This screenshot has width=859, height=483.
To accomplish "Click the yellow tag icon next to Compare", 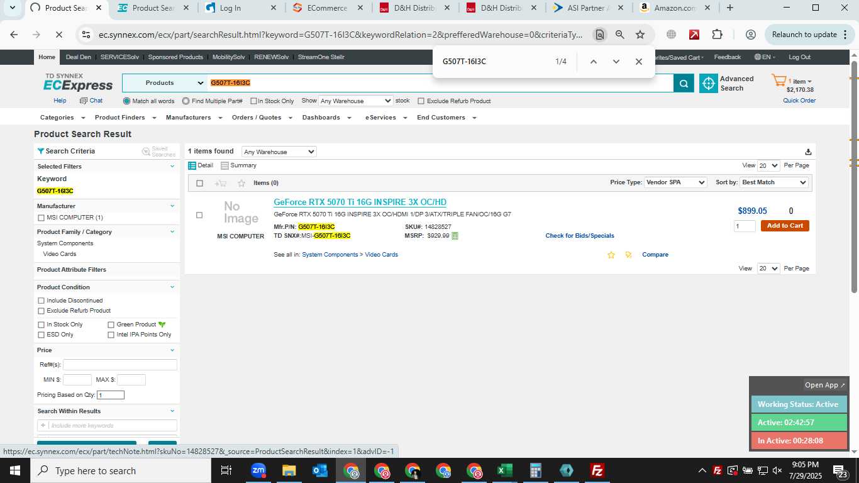I will coord(628,255).
